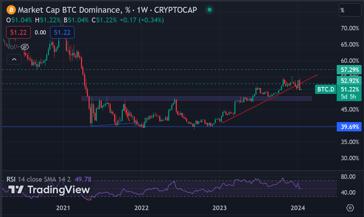This screenshot has height=217, width=364.
Task: Click the 2023 time axis label
Action: [x=220, y=208]
